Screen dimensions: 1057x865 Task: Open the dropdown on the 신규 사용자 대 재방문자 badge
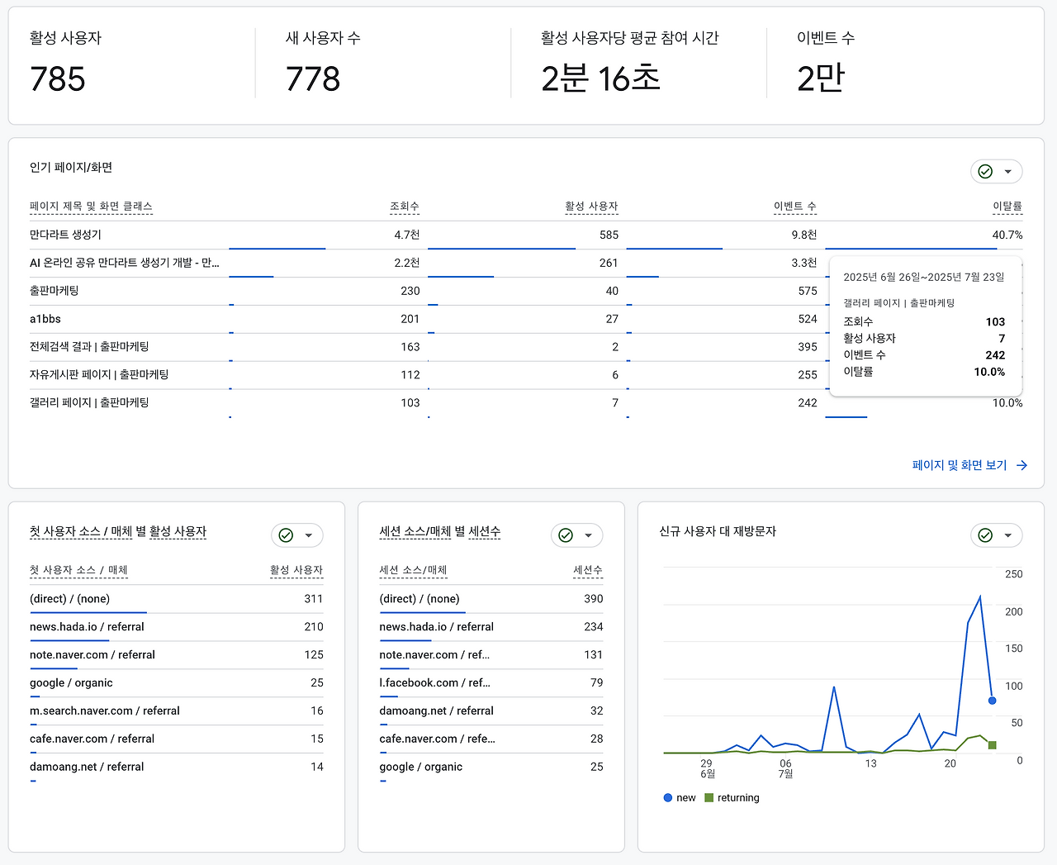pos(1007,535)
